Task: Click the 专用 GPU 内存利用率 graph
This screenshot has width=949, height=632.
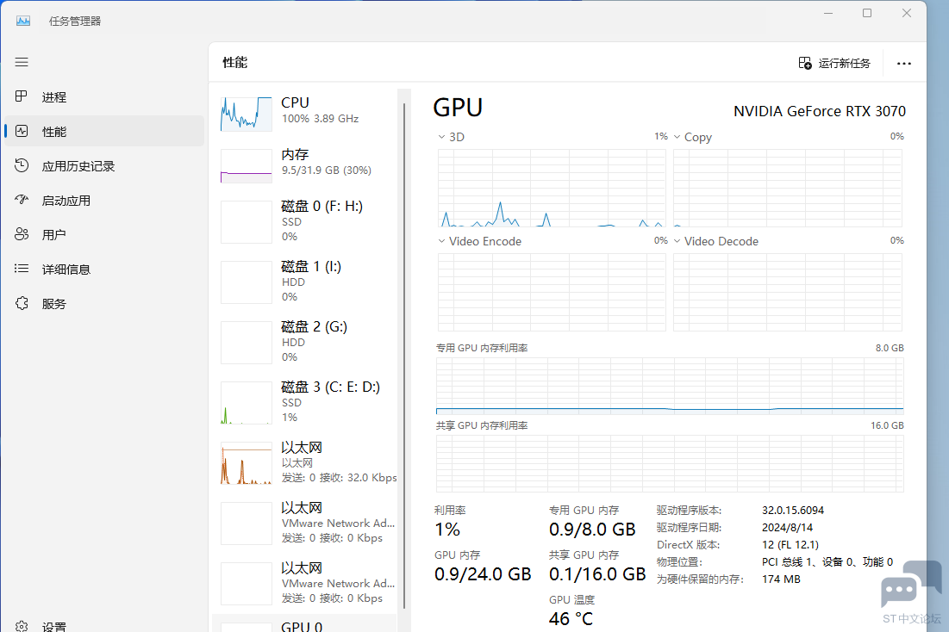Action: pos(670,386)
